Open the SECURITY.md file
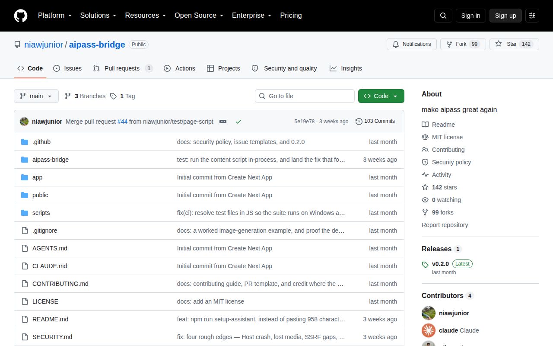This screenshot has width=553, height=346. point(52,337)
